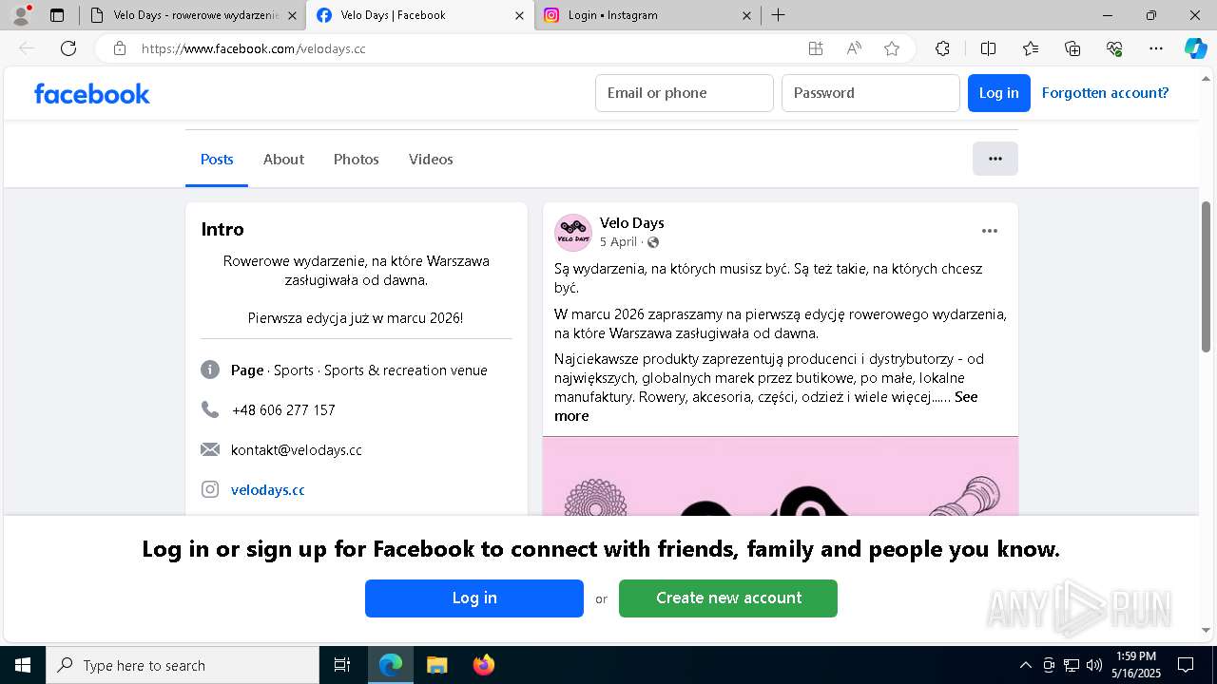Image resolution: width=1217 pixels, height=684 pixels.
Task: Open the Collections icon
Action: tap(1072, 48)
